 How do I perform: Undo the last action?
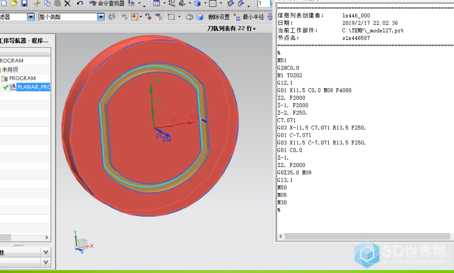coord(80,4)
